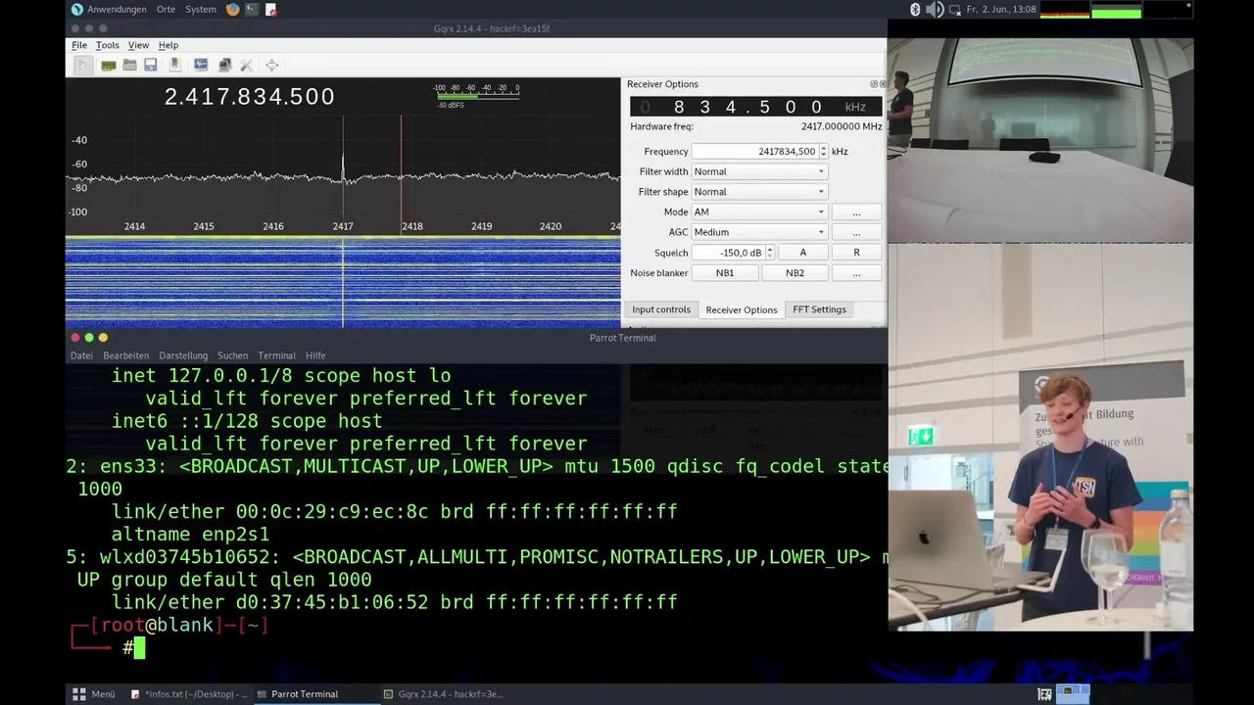This screenshot has height=705, width=1254.
Task: Open the Anwendungen menu in top panel
Action: 116,10
